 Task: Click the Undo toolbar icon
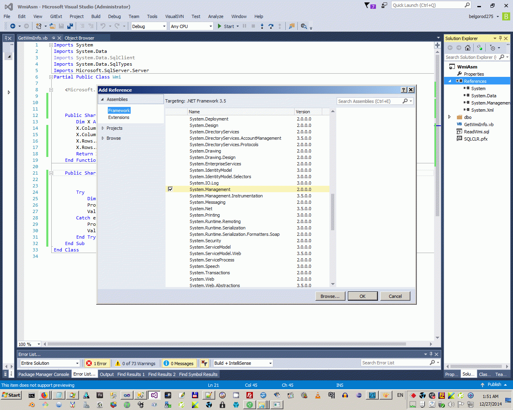coord(103,26)
